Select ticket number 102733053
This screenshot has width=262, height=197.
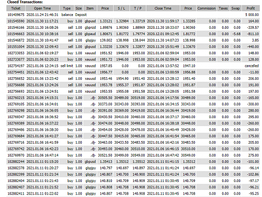coord(16,53)
